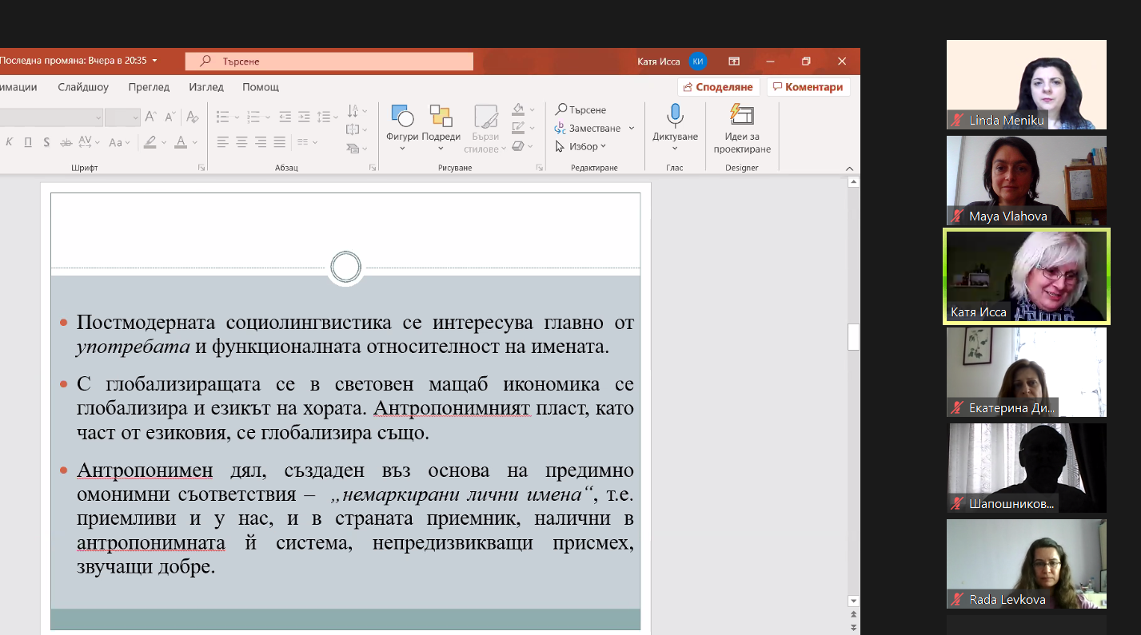Switch to the Изглед tab
Image resolution: width=1141 pixels, height=635 pixels.
click(x=206, y=87)
